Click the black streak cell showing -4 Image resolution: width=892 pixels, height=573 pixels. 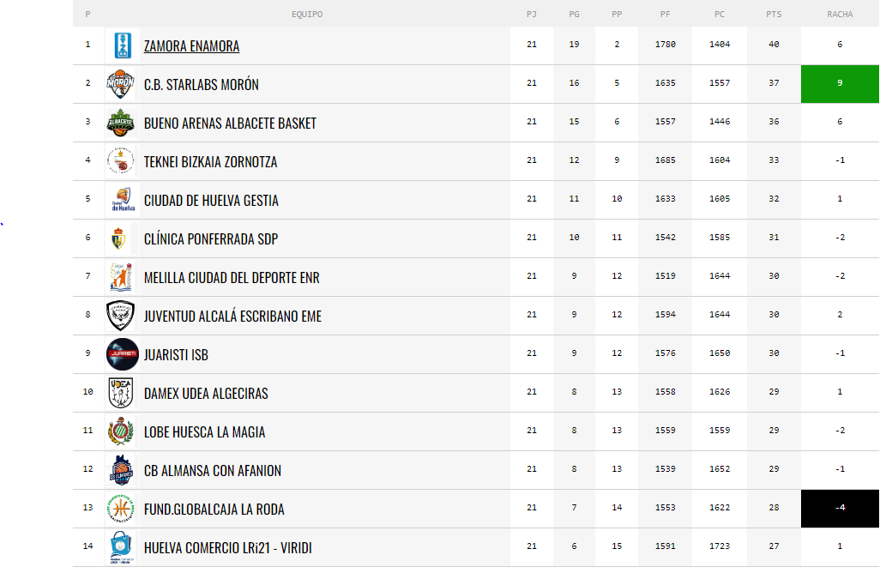click(x=840, y=508)
